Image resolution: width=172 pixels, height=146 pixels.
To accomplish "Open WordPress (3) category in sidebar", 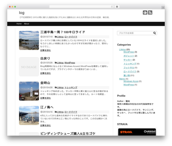I will (x=129, y=52).
